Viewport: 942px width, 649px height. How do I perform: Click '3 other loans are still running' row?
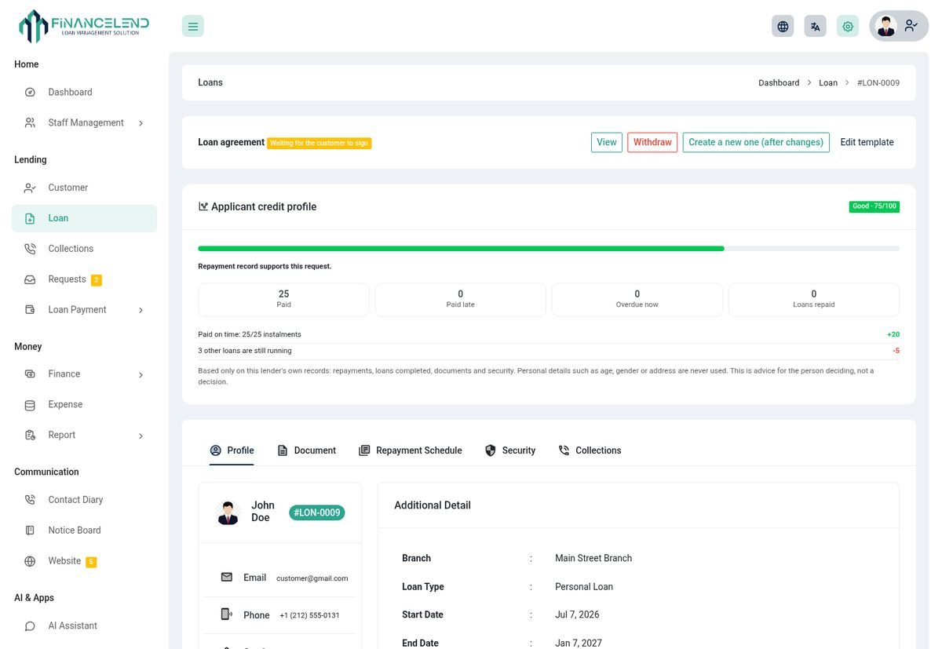tap(549, 351)
